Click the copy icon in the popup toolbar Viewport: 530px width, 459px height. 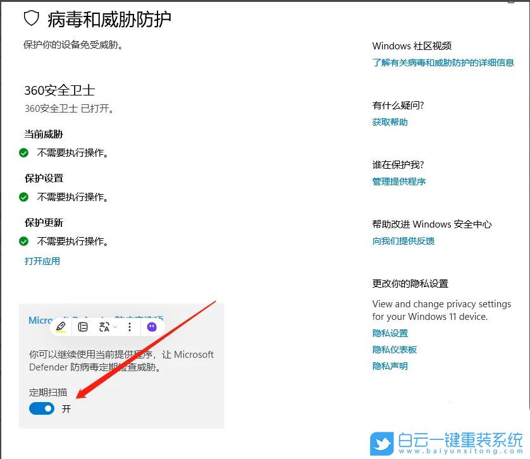click(83, 327)
